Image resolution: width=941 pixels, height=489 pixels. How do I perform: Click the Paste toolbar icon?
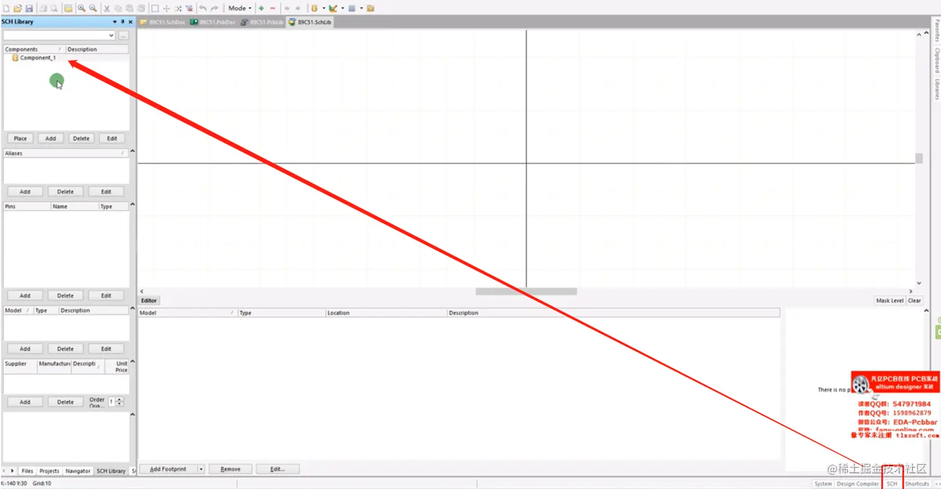[x=129, y=8]
